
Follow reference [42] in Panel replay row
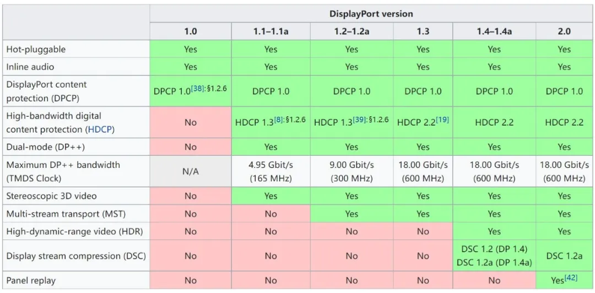[571, 278]
